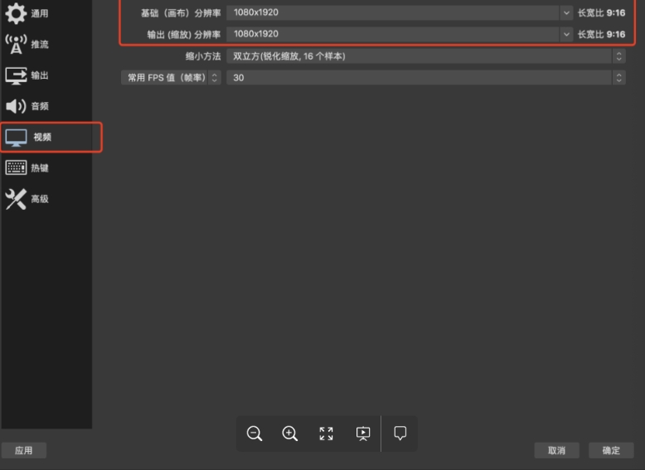This screenshot has width=645, height=470.
Task: Click the top 长宽比 9:16 text
Action: click(601, 12)
